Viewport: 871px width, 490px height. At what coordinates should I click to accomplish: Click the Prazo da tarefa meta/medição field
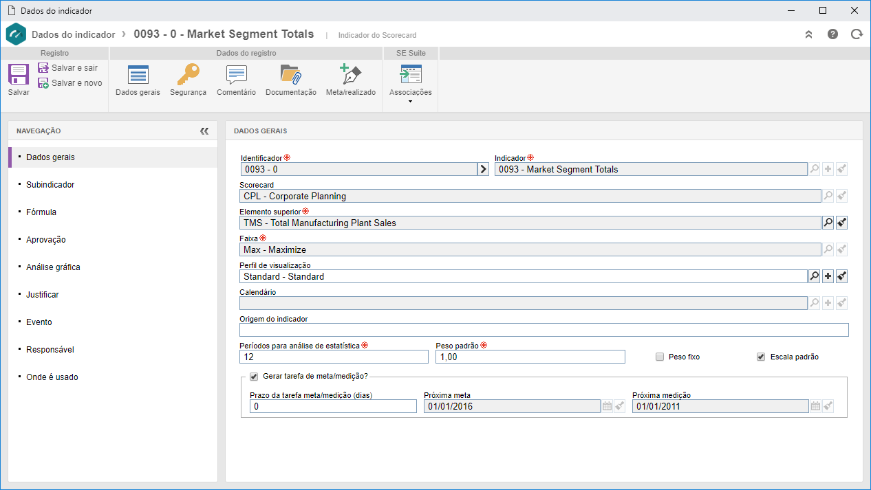(334, 406)
